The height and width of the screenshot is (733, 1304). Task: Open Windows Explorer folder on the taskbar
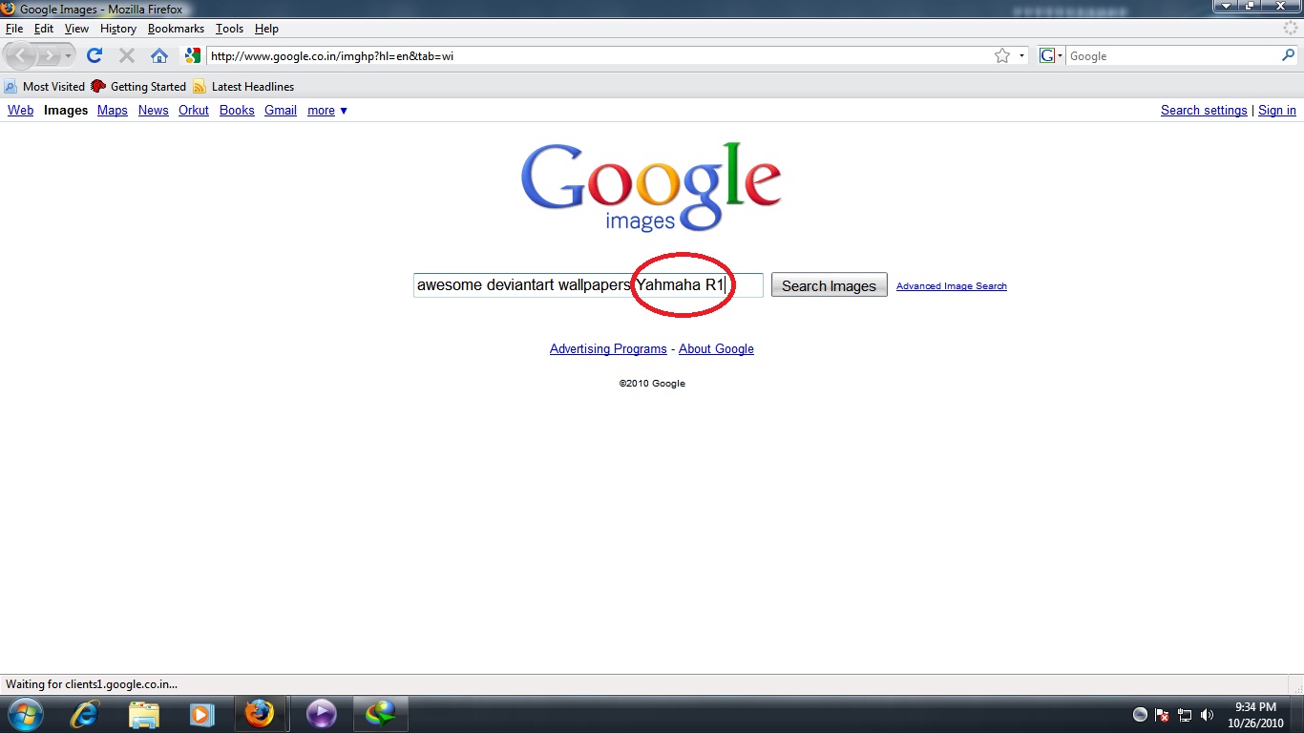pyautogui.click(x=144, y=714)
